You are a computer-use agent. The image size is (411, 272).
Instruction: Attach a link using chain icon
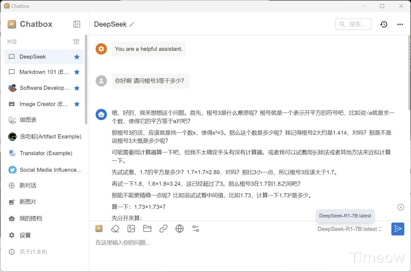click(x=163, y=229)
